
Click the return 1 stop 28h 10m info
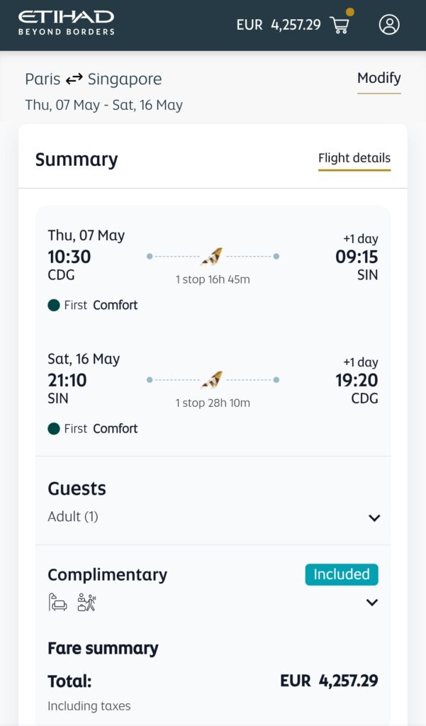[213, 403]
